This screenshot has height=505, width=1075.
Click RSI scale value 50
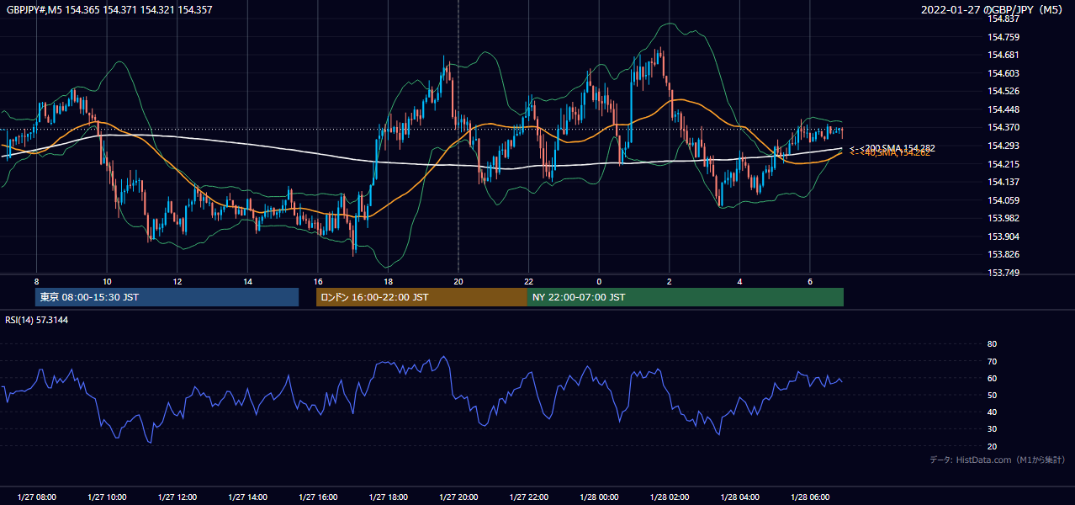[x=993, y=395]
